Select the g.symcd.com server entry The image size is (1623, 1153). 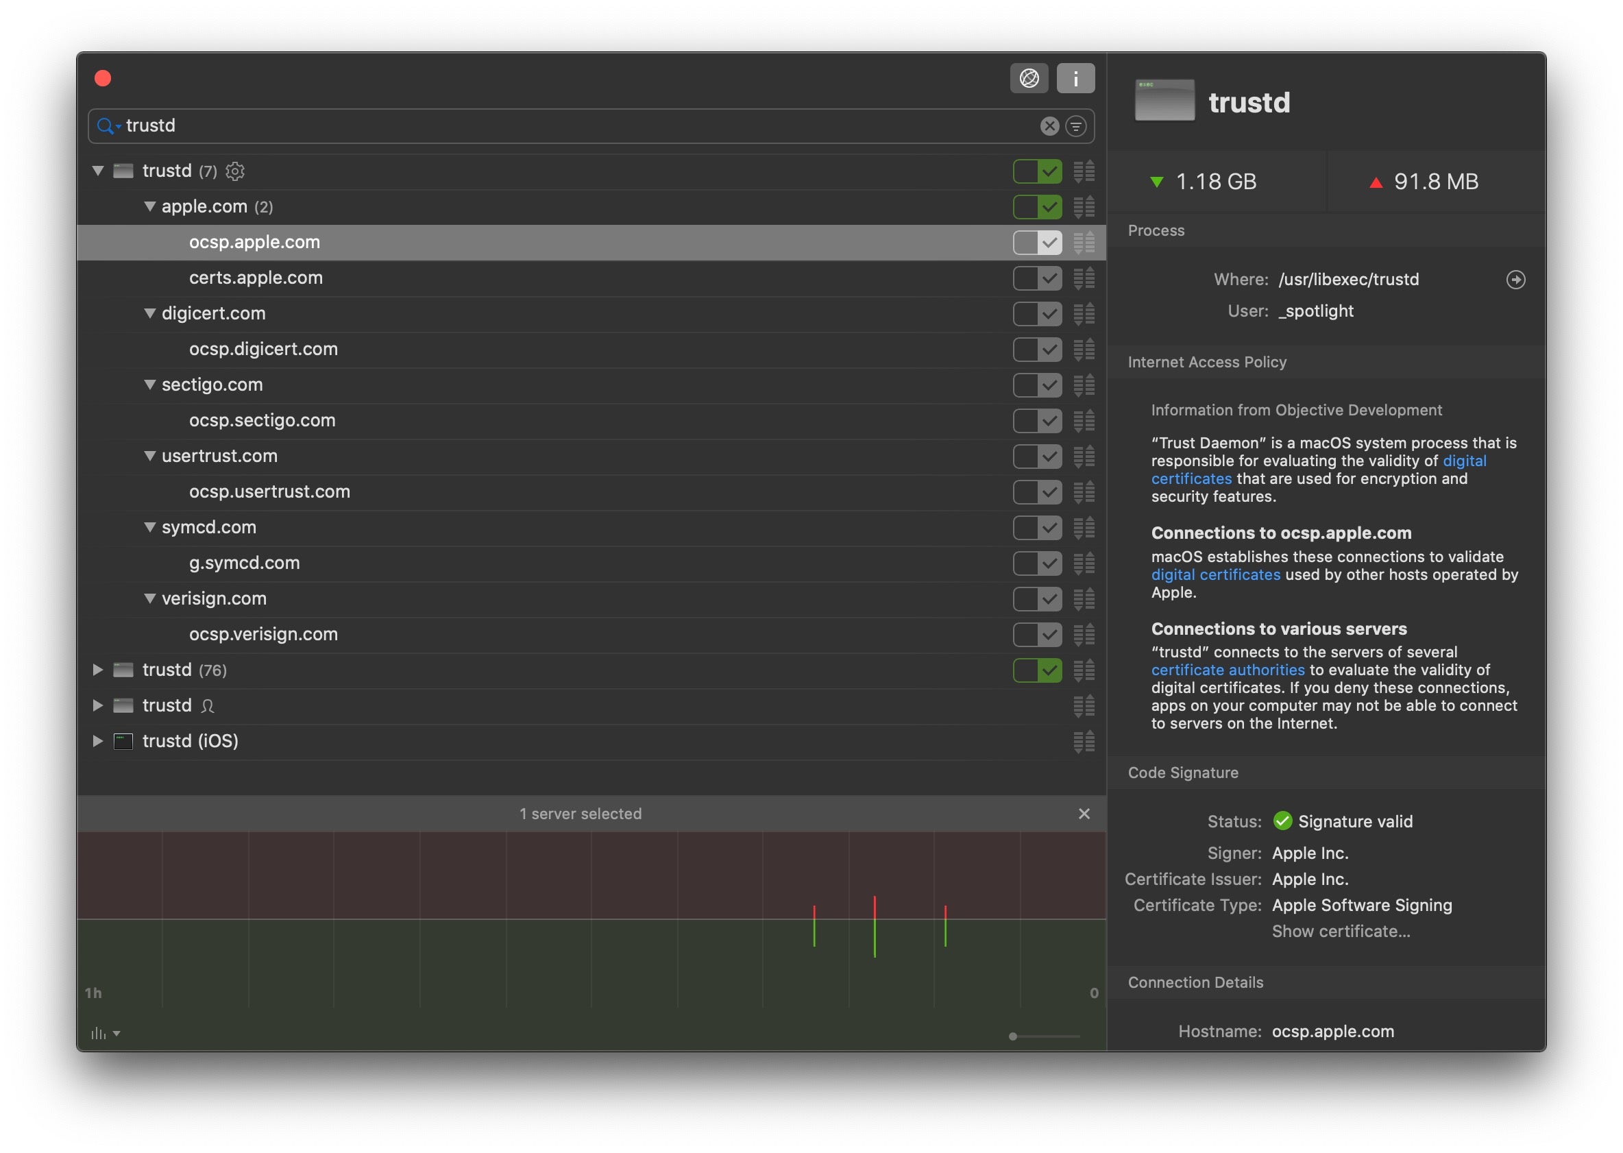point(244,563)
